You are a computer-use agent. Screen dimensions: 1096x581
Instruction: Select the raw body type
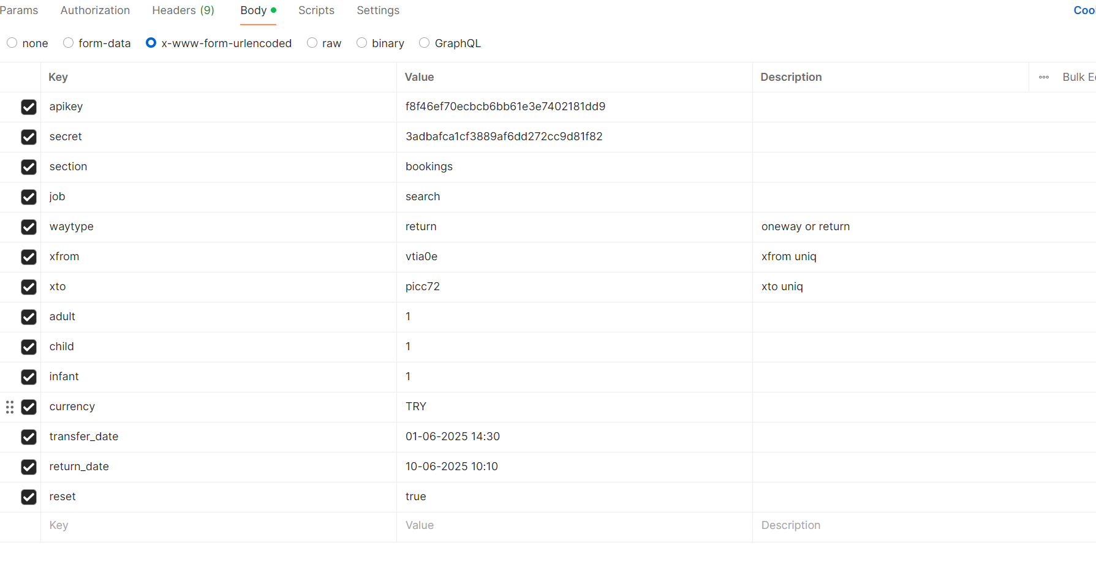tap(312, 43)
